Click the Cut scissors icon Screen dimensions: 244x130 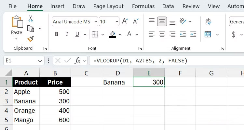click(31, 19)
